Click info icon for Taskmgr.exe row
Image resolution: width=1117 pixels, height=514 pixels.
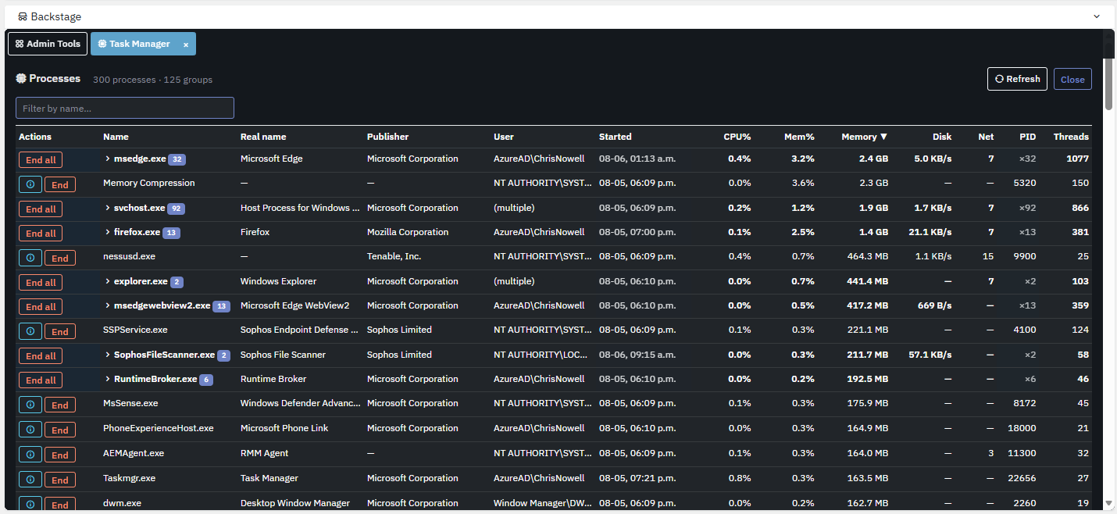tap(30, 480)
